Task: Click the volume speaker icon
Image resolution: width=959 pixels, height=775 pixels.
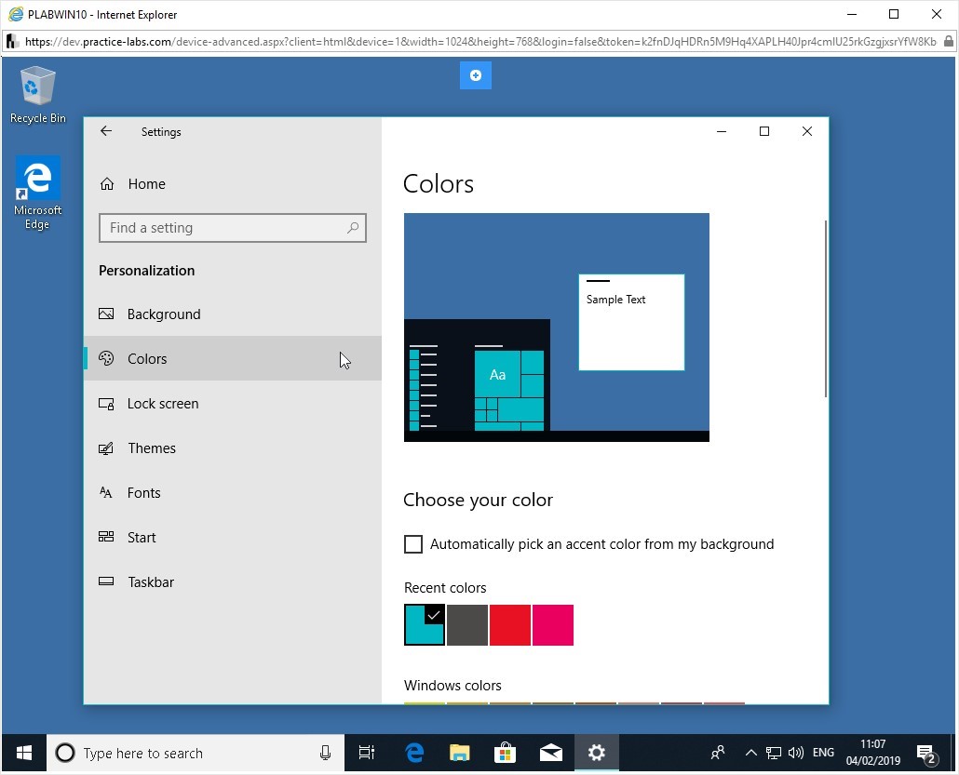Action: click(796, 753)
